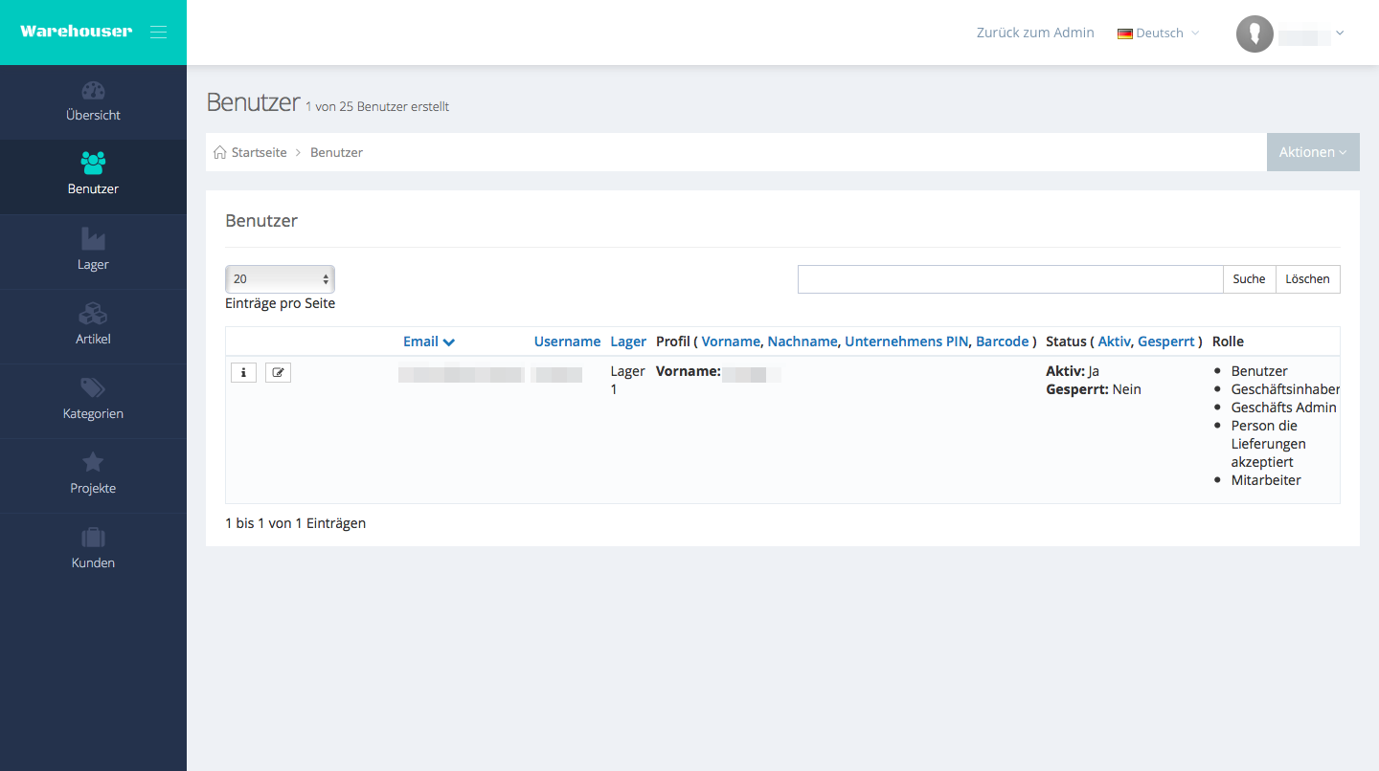Screen dimensions: 1379x771
Task: Toggle the sidebar hamburger menu icon
Action: (x=158, y=33)
